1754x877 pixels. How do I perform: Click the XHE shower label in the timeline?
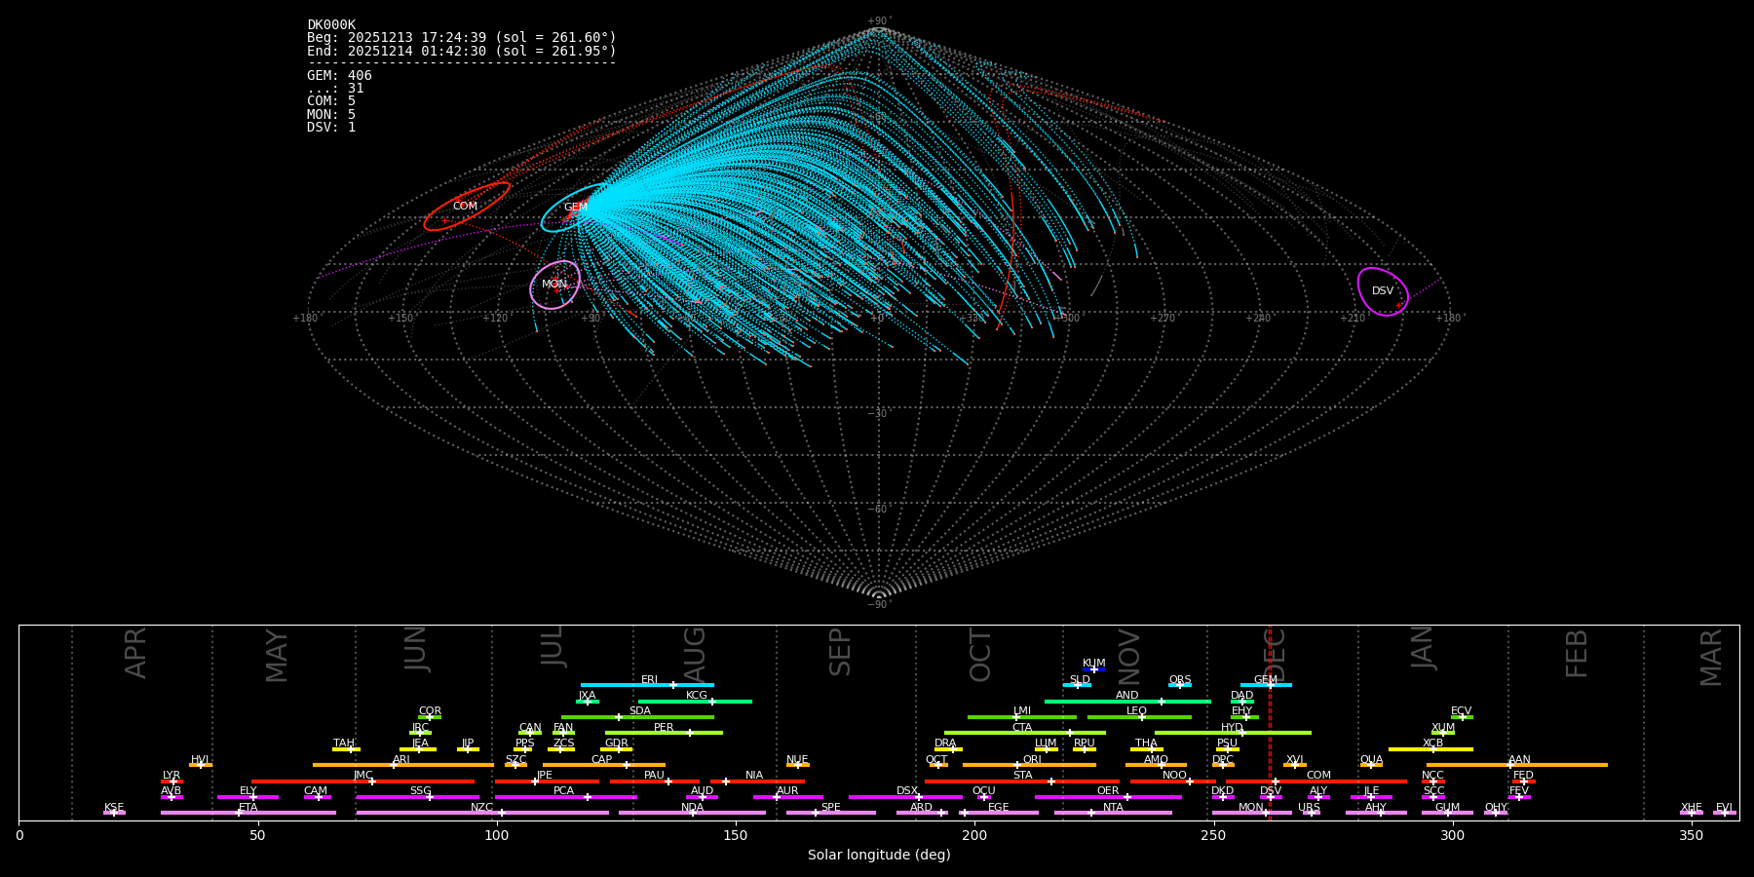point(1692,807)
